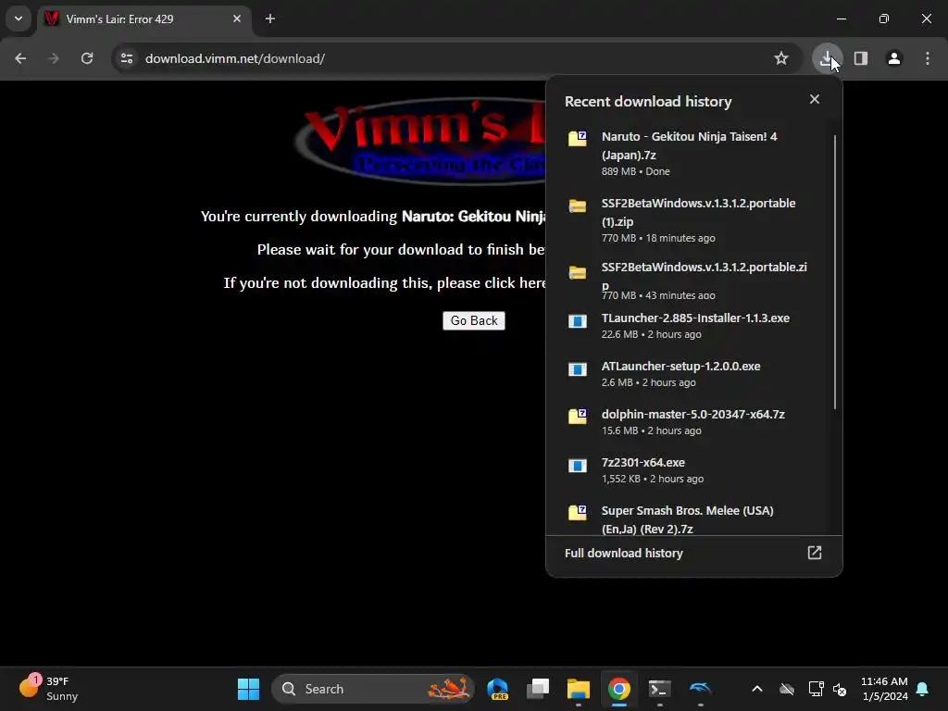The width and height of the screenshot is (948, 711).
Task: Click the SSF2BetaWindows portable (1).zip folder icon
Action: coord(578,206)
